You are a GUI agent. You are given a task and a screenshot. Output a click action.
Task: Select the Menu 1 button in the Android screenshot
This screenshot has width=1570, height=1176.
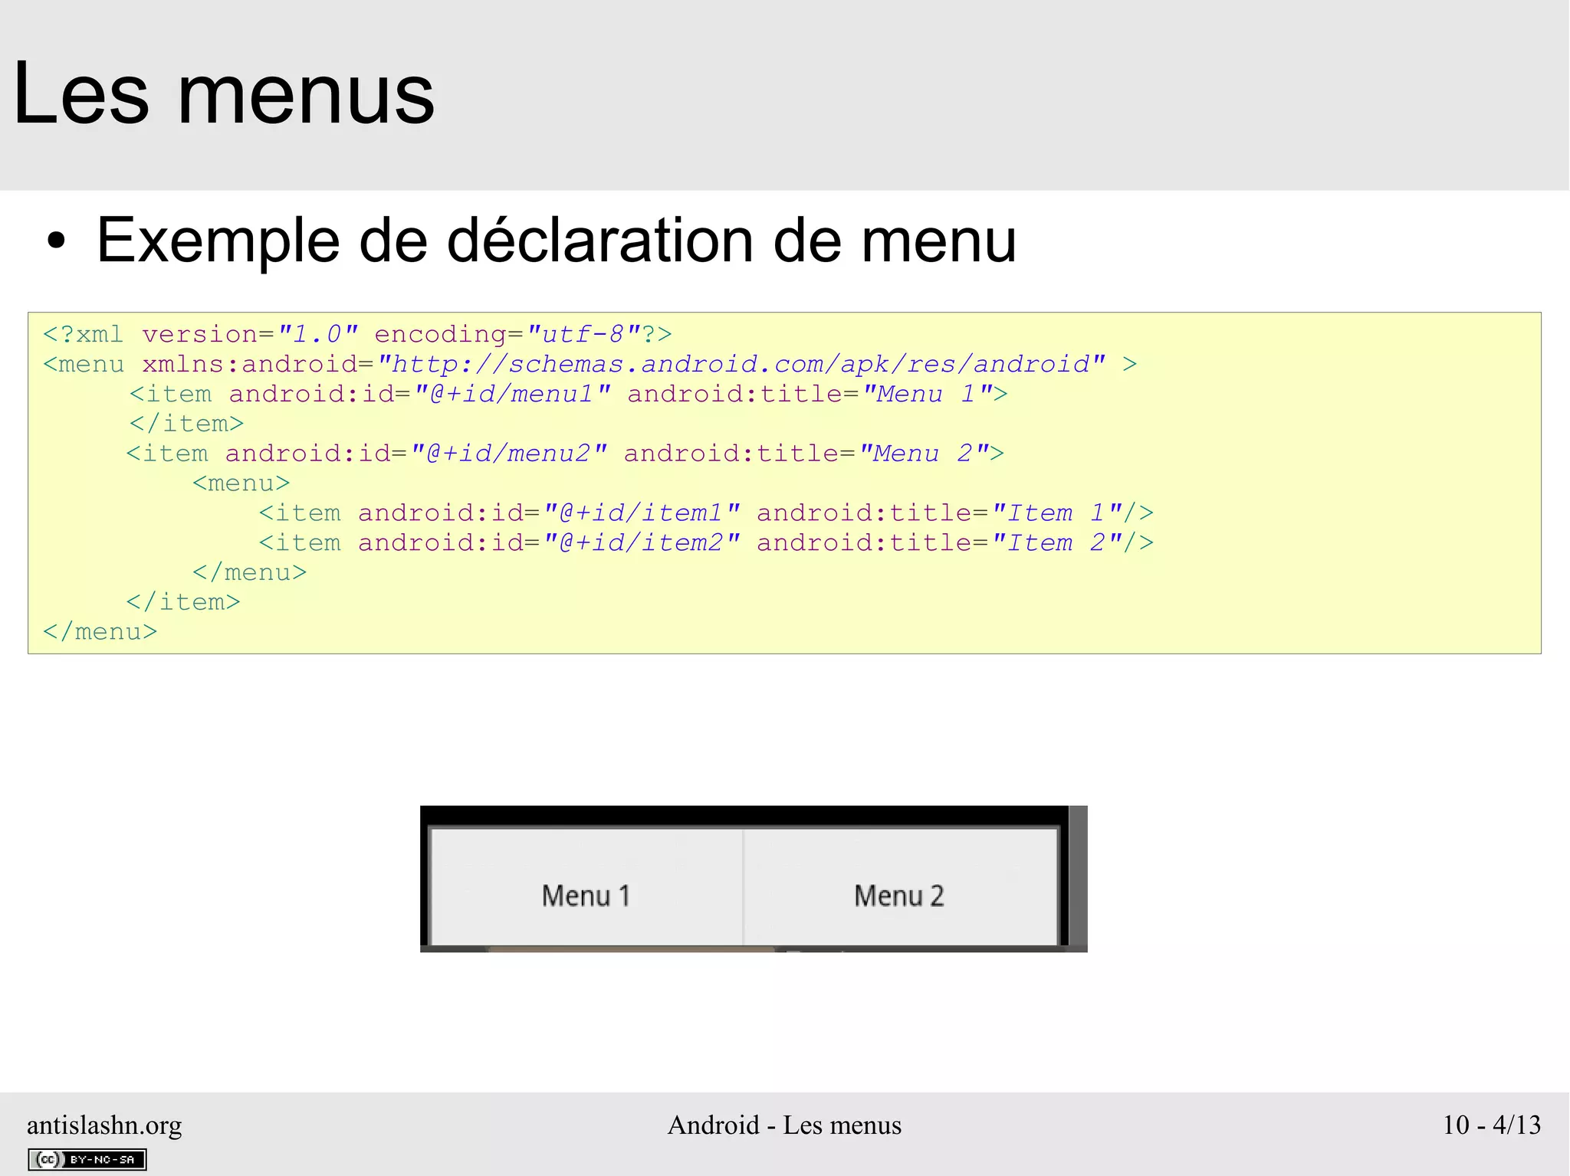pyautogui.click(x=586, y=887)
